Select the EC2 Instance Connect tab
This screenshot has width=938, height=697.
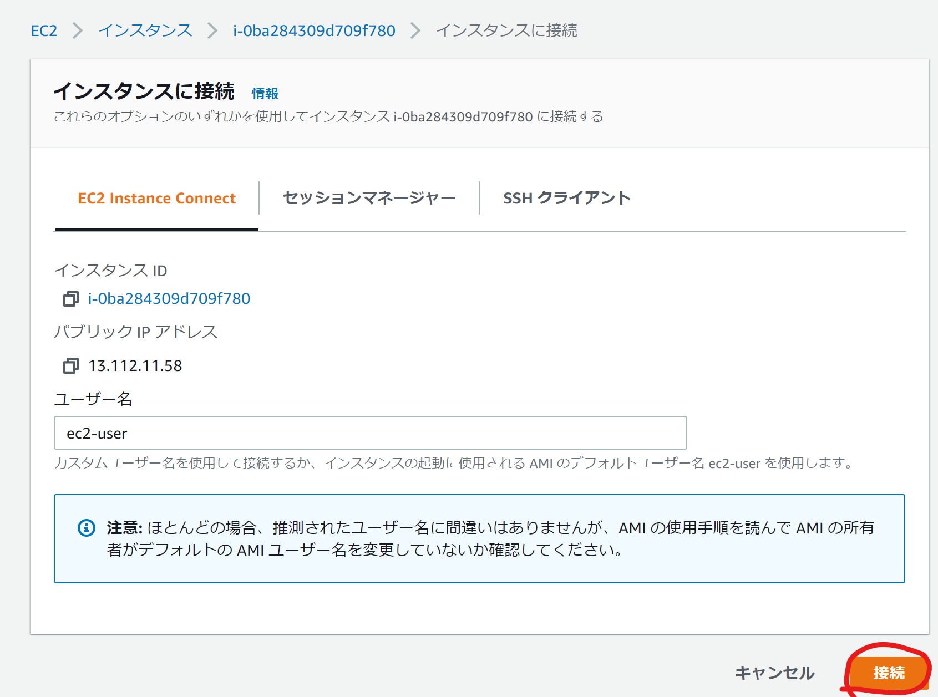pyautogui.click(x=157, y=199)
